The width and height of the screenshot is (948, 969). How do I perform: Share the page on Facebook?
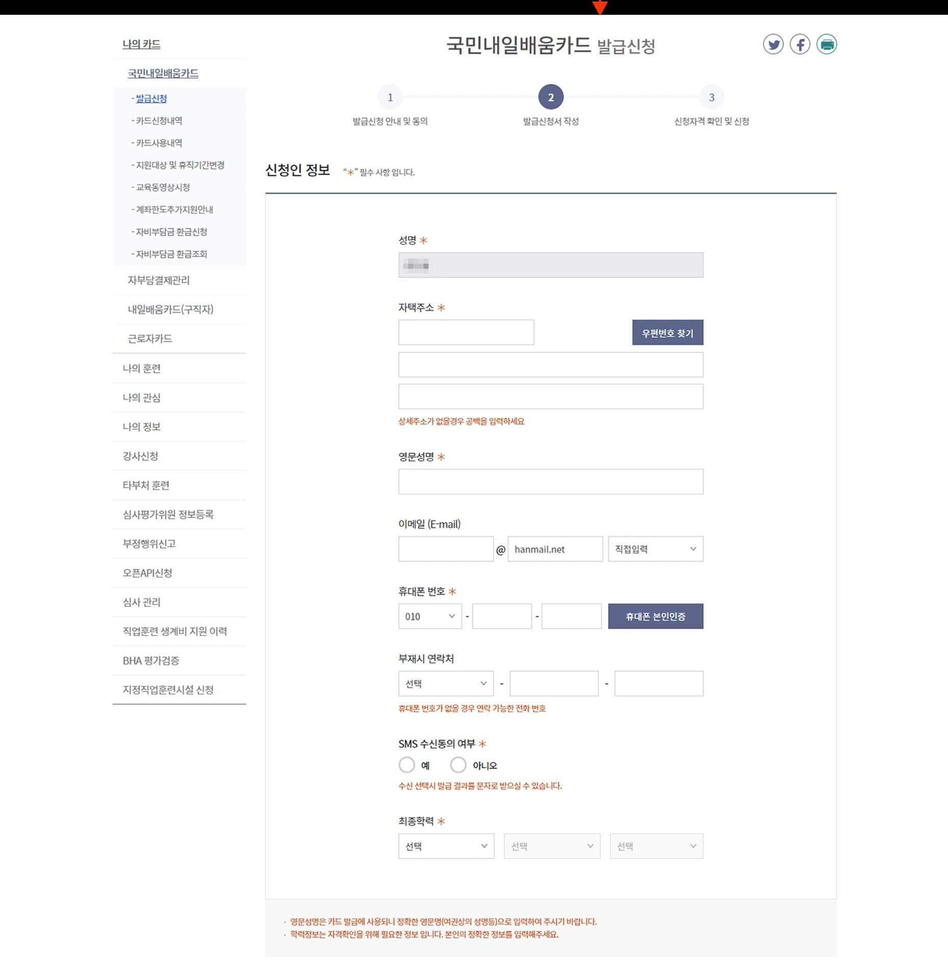[800, 45]
